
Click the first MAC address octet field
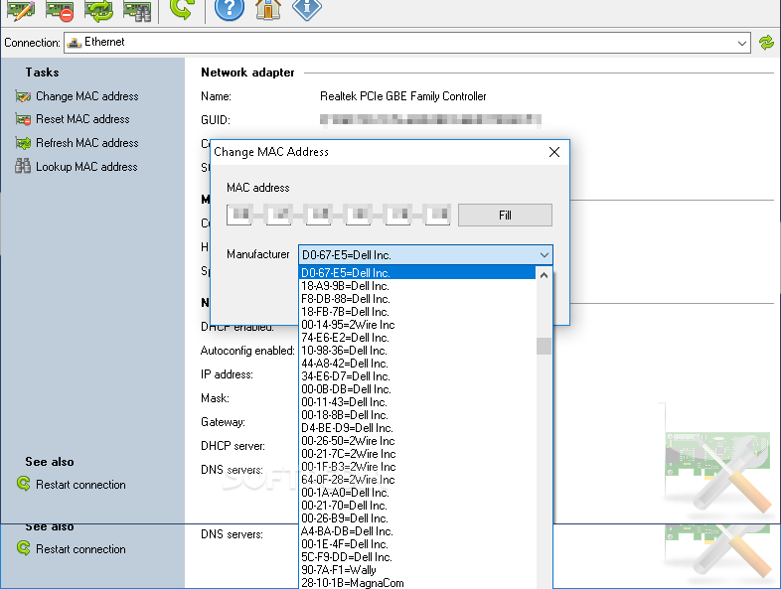coord(239,215)
